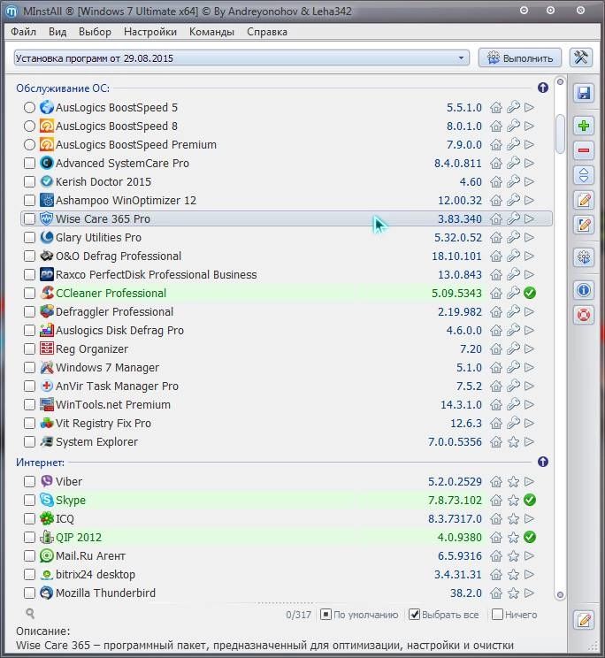The image size is (605, 658).
Task: Click the AnVir Task Manager Pro name
Action: tap(117, 386)
